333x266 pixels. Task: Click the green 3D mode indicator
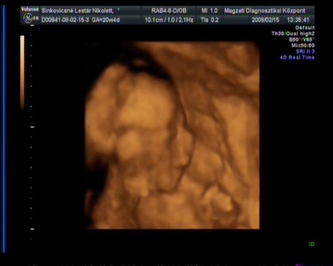tap(311, 244)
